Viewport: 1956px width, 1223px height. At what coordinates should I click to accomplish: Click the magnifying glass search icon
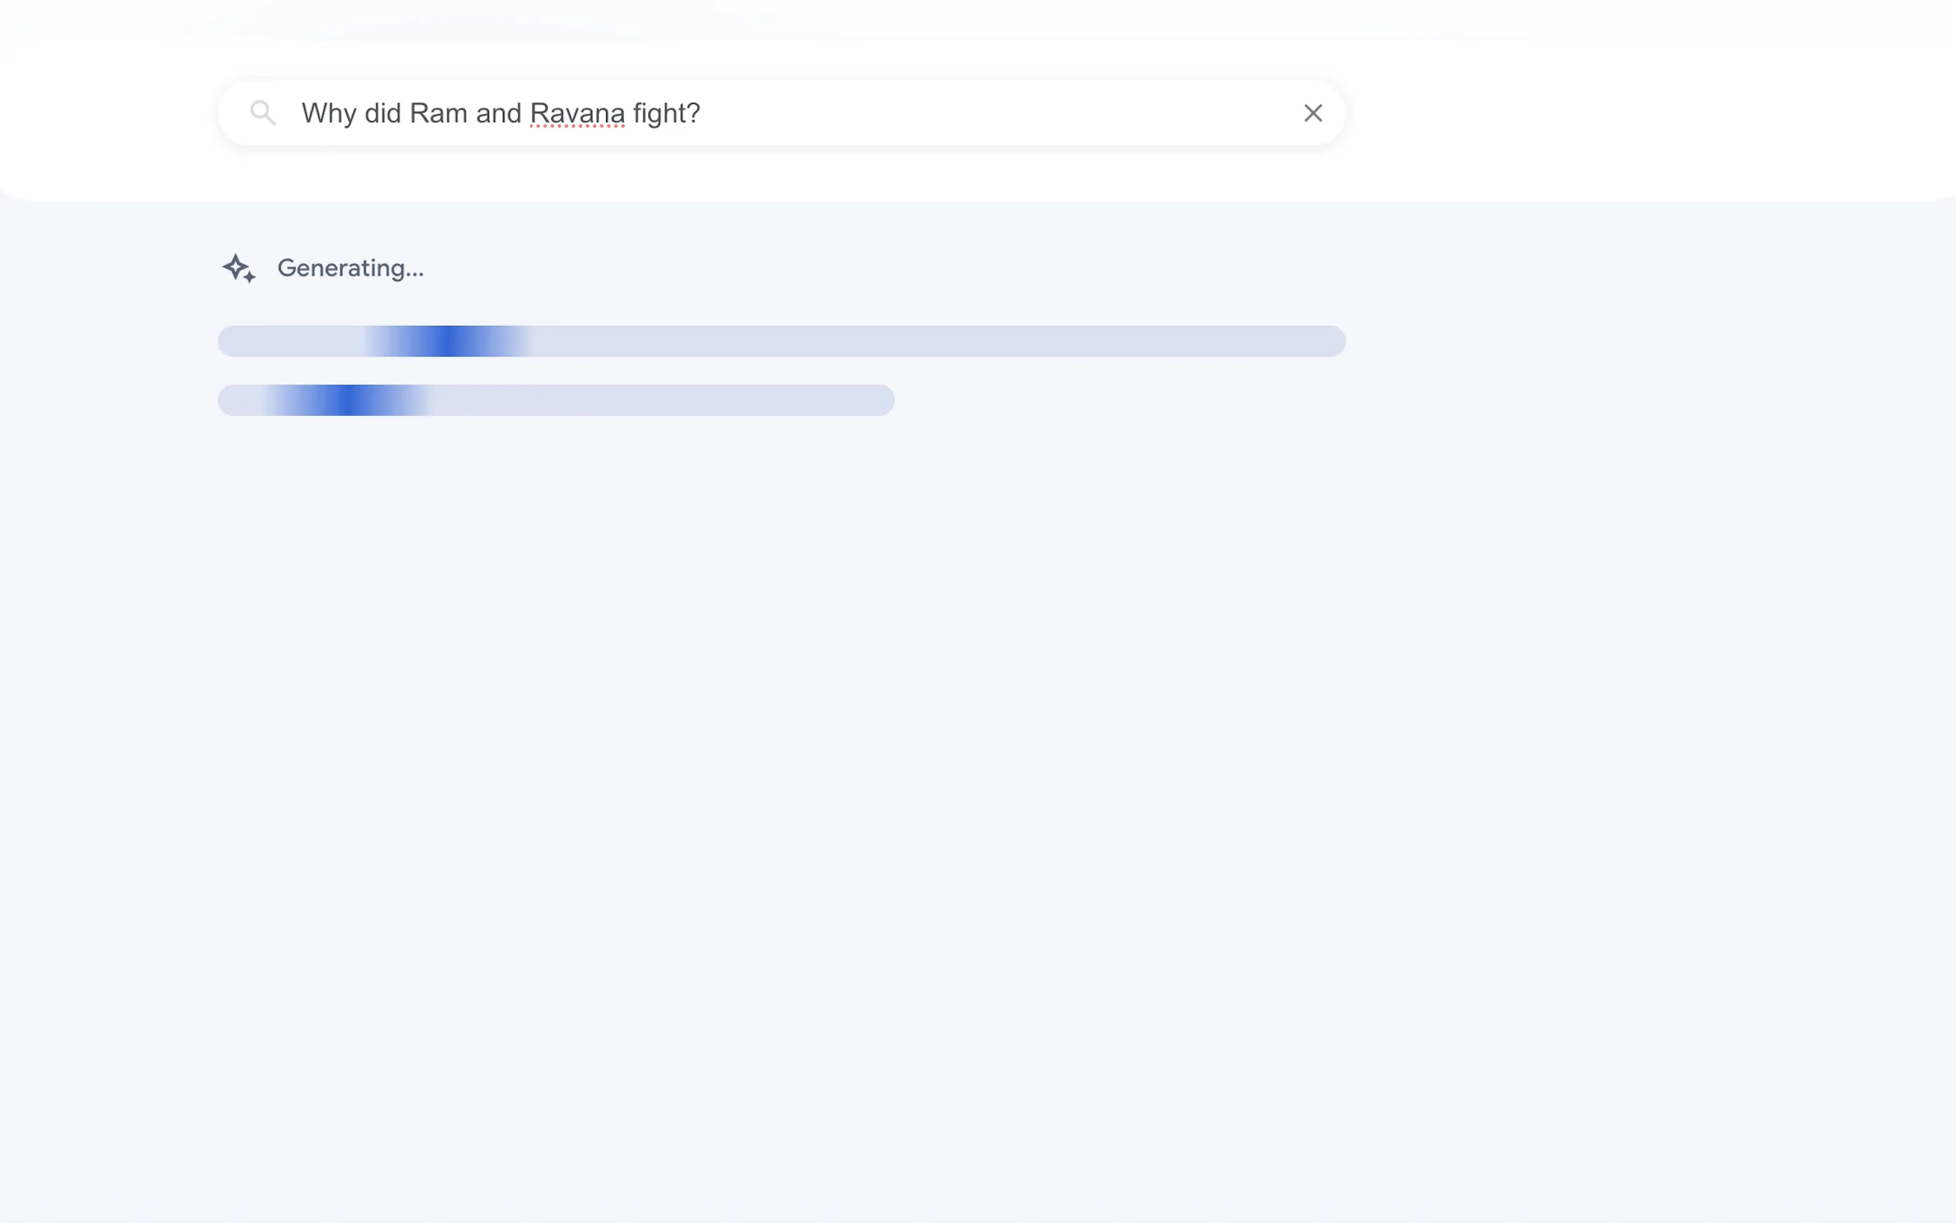263,112
